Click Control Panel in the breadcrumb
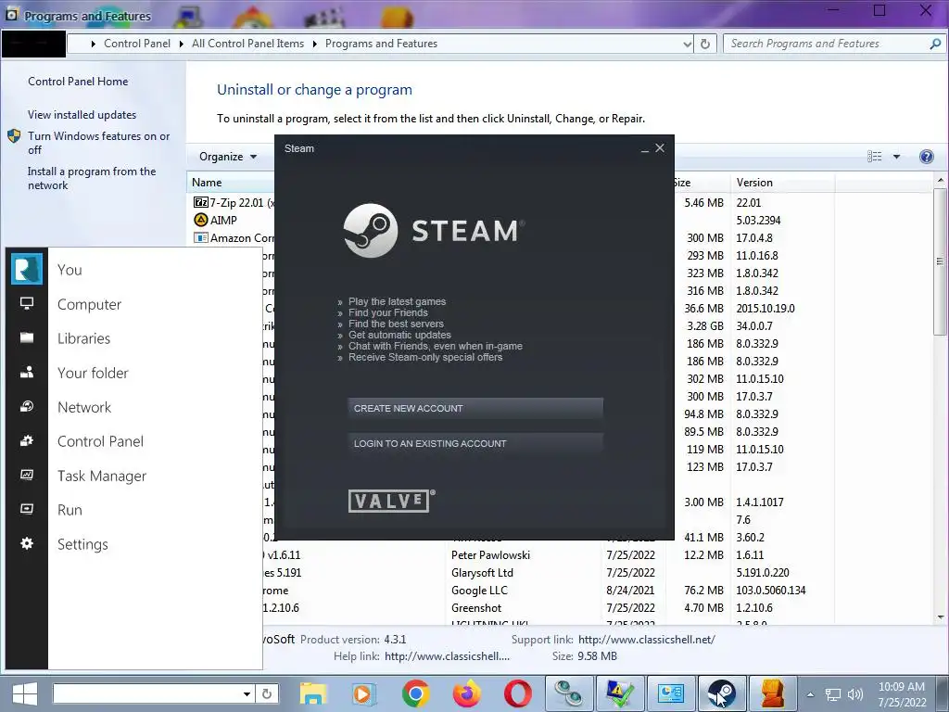This screenshot has width=949, height=712. pyautogui.click(x=137, y=44)
